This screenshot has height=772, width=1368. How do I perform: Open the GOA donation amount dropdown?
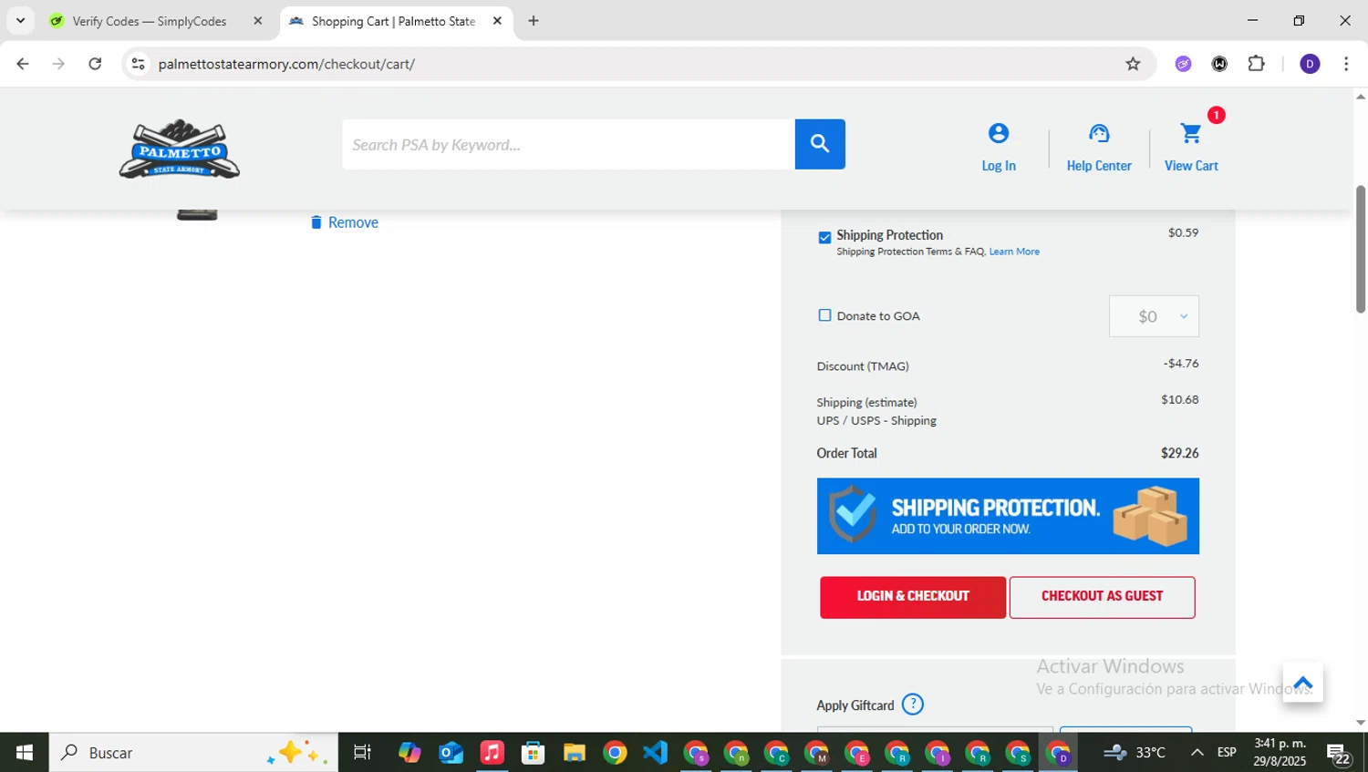tap(1154, 316)
